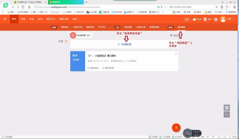This screenshot has width=239, height=139.
Task: Expand address bar dropdown chevron
Action: coord(165,7)
